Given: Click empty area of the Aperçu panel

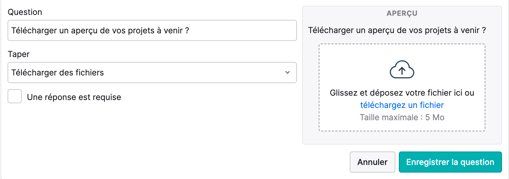Looking at the screenshot, I should point(402,138).
